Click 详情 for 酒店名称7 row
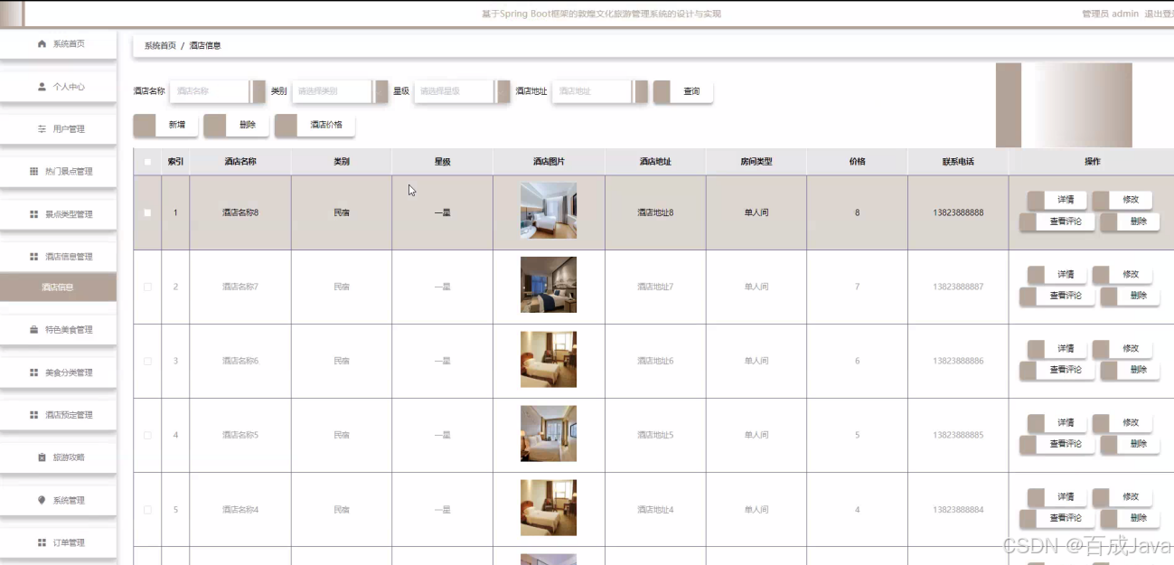The width and height of the screenshot is (1174, 565). [x=1057, y=274]
